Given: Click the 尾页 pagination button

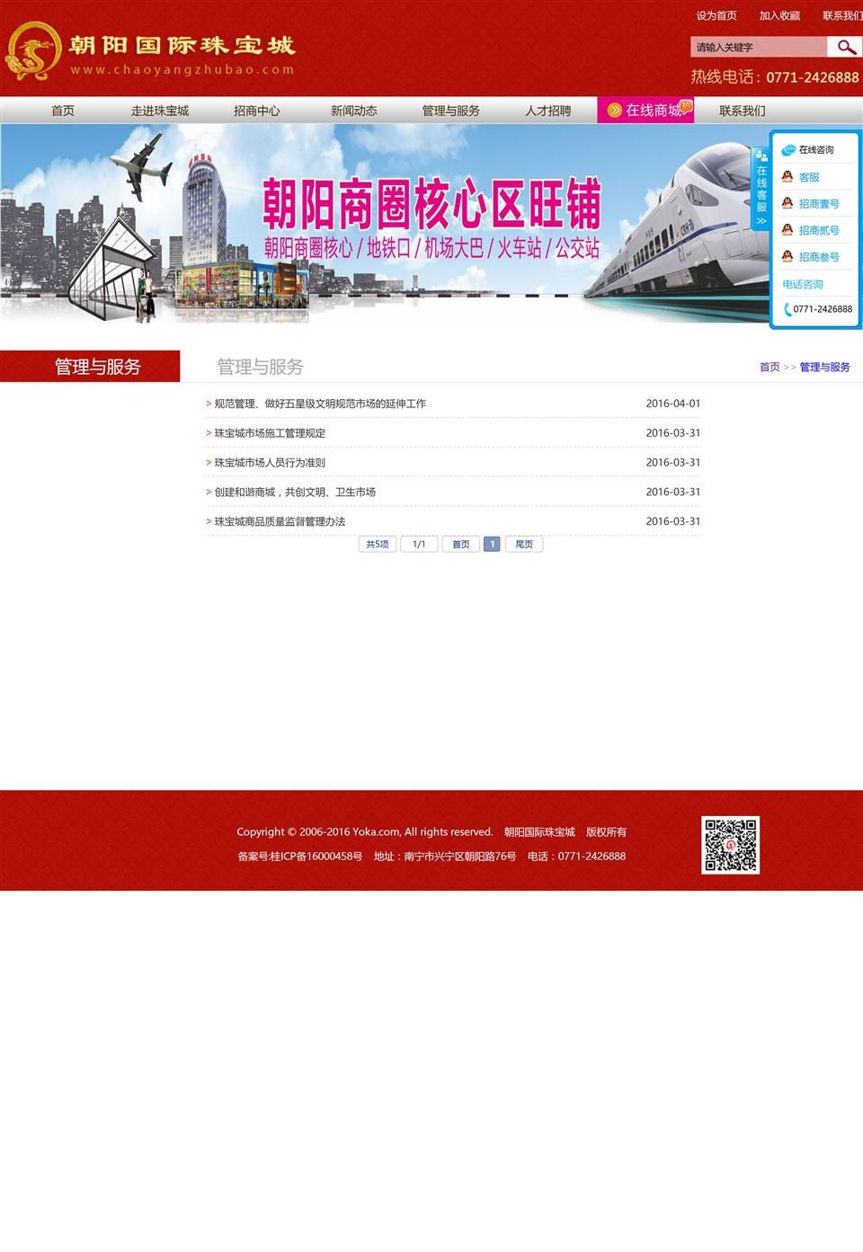Looking at the screenshot, I should coord(524,544).
